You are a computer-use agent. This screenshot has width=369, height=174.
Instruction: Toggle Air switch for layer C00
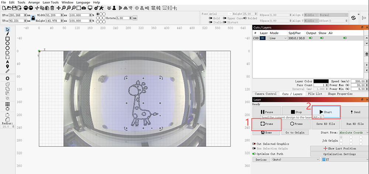pos(345,38)
